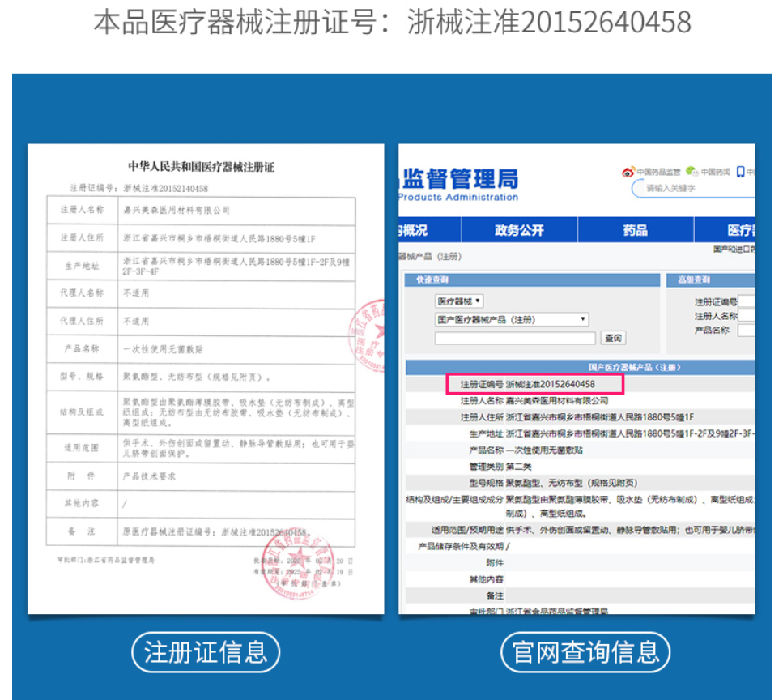Open the 医疗 navigation tab at right edge
This screenshot has height=700, width=783.
tap(725, 230)
